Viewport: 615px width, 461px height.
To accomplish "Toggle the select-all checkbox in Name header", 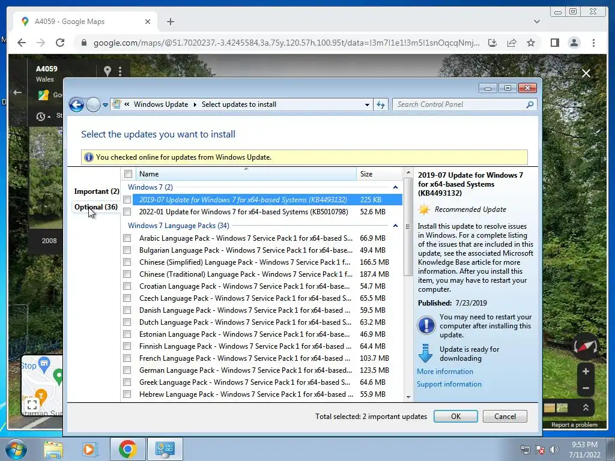I will click(x=129, y=173).
